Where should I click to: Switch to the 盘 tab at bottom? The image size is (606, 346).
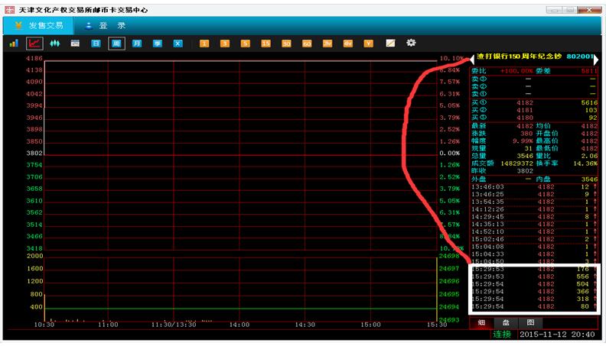pyautogui.click(x=506, y=323)
